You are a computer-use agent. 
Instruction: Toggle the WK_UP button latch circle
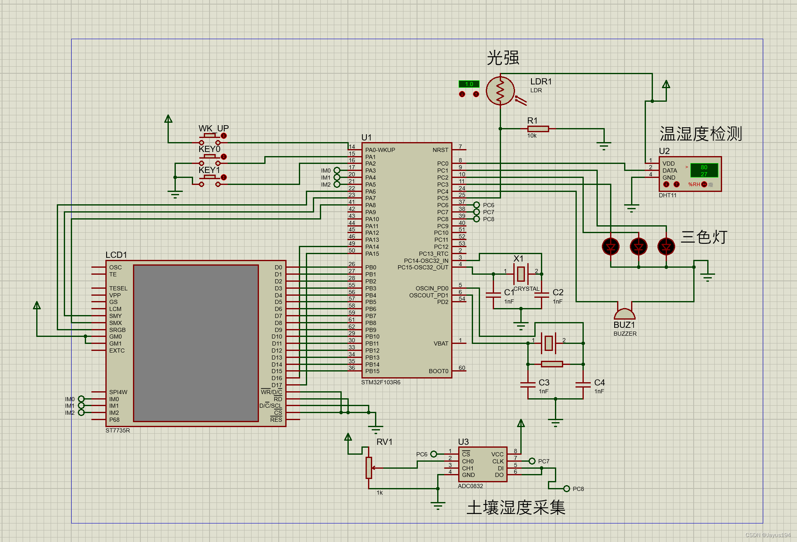click(224, 135)
